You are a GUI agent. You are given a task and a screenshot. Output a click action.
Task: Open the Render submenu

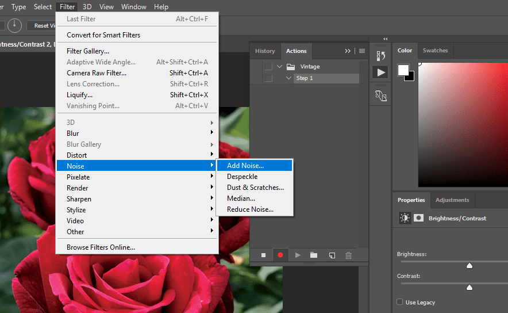(136, 188)
